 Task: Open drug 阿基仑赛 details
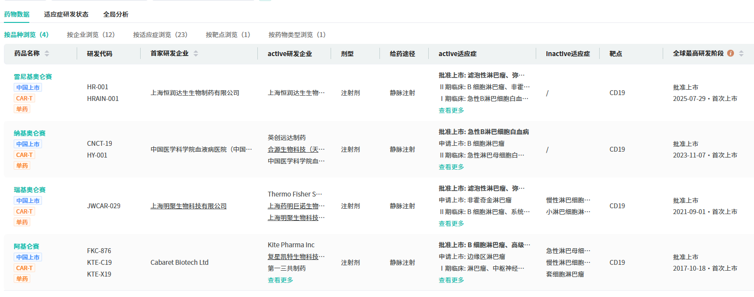(x=26, y=246)
